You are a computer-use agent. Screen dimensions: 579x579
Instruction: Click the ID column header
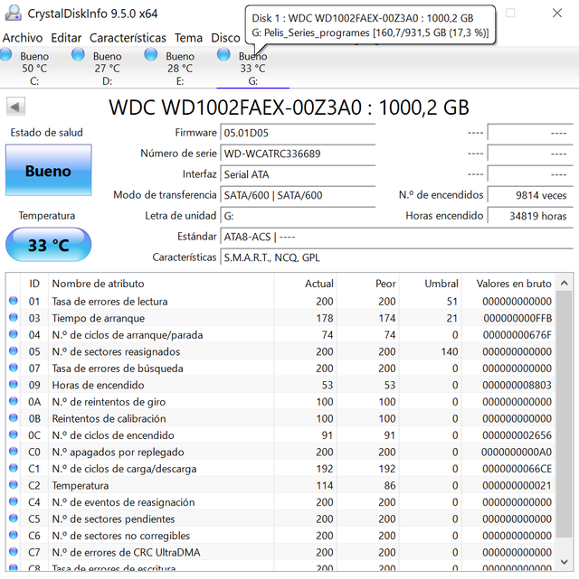point(34,284)
